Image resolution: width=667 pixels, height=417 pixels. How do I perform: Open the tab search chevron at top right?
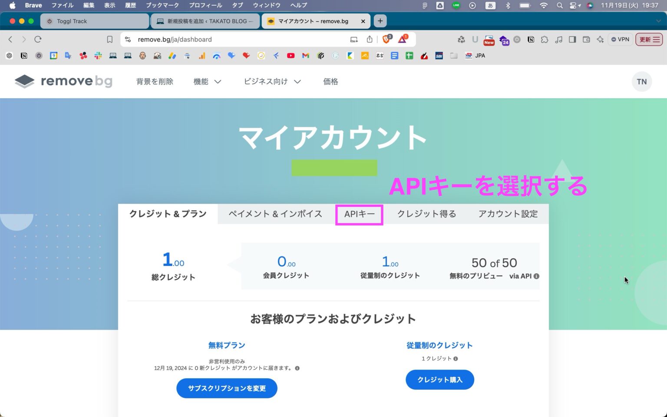point(658,21)
